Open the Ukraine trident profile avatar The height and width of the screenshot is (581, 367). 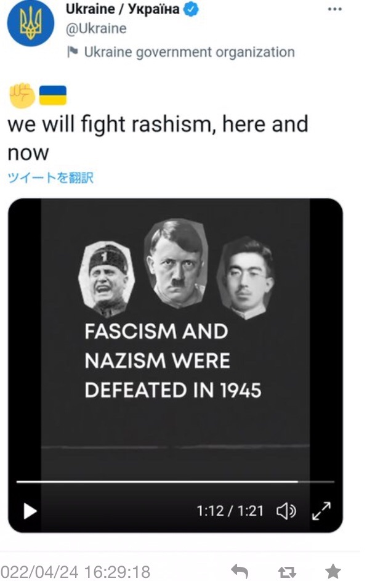click(30, 23)
